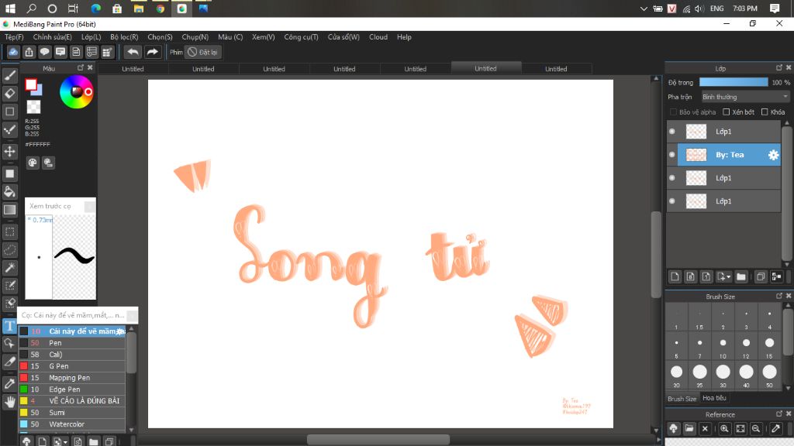Screen dimensions: 794x446
Task: Open the Bộ lọc(R) menu
Action: coord(124,37)
